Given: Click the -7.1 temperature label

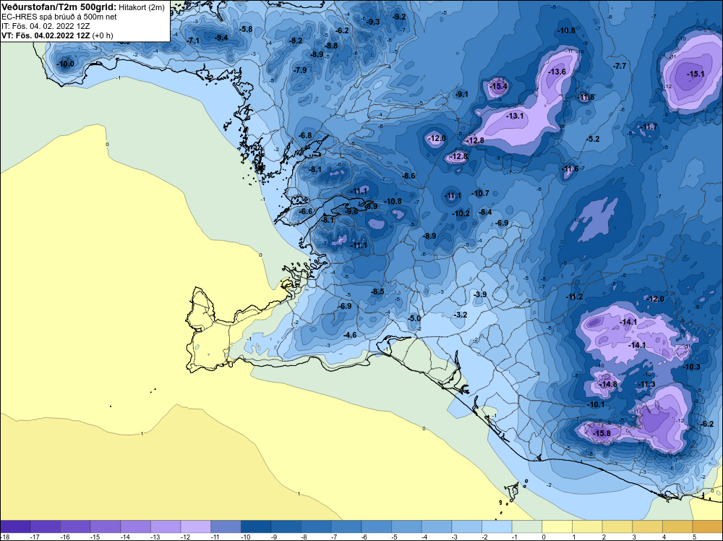Looking at the screenshot, I should (x=193, y=41).
